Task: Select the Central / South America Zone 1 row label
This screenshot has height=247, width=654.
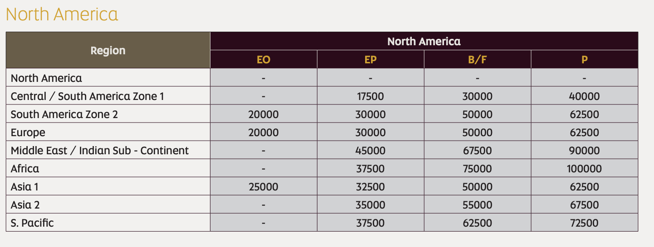Action: coord(88,96)
